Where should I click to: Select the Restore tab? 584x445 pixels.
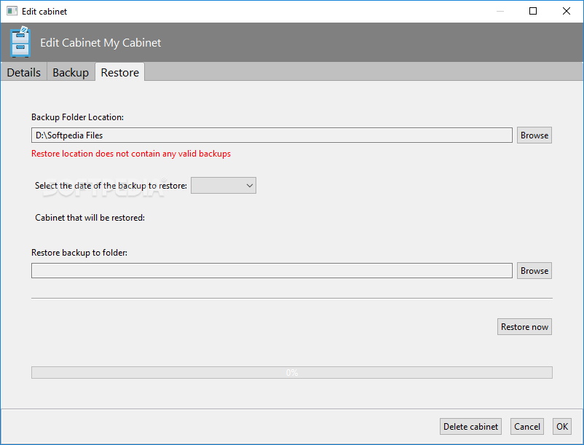pos(120,72)
